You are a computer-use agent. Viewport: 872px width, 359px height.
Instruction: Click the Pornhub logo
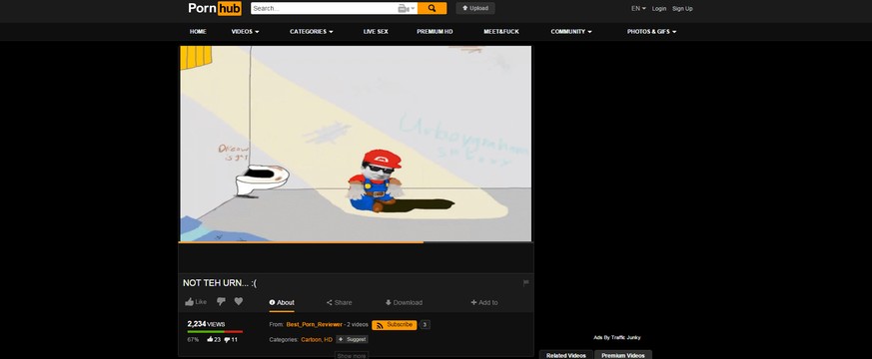click(215, 8)
